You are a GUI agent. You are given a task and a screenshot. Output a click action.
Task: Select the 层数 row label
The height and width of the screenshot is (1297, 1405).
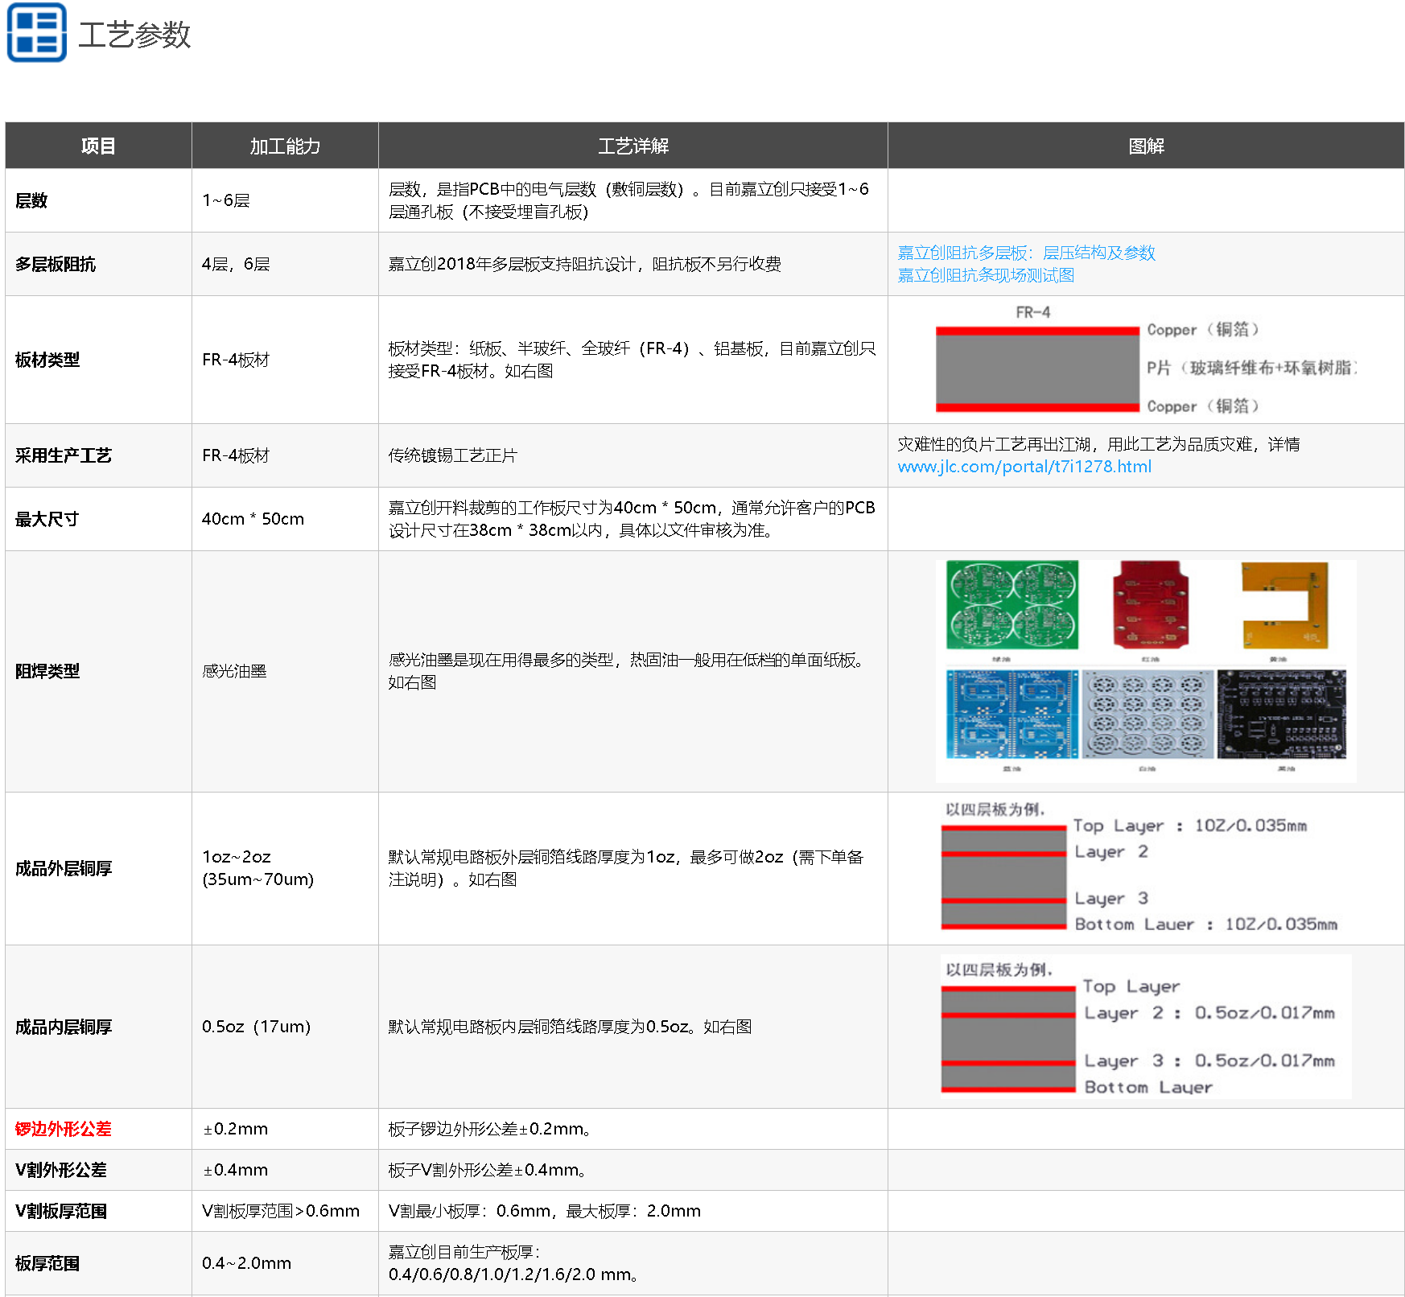pyautogui.click(x=31, y=200)
